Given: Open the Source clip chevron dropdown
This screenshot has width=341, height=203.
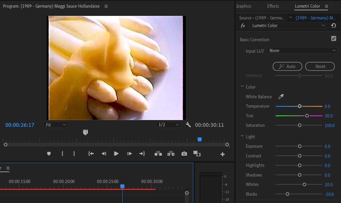Looking at the screenshot, I should click(290, 18).
